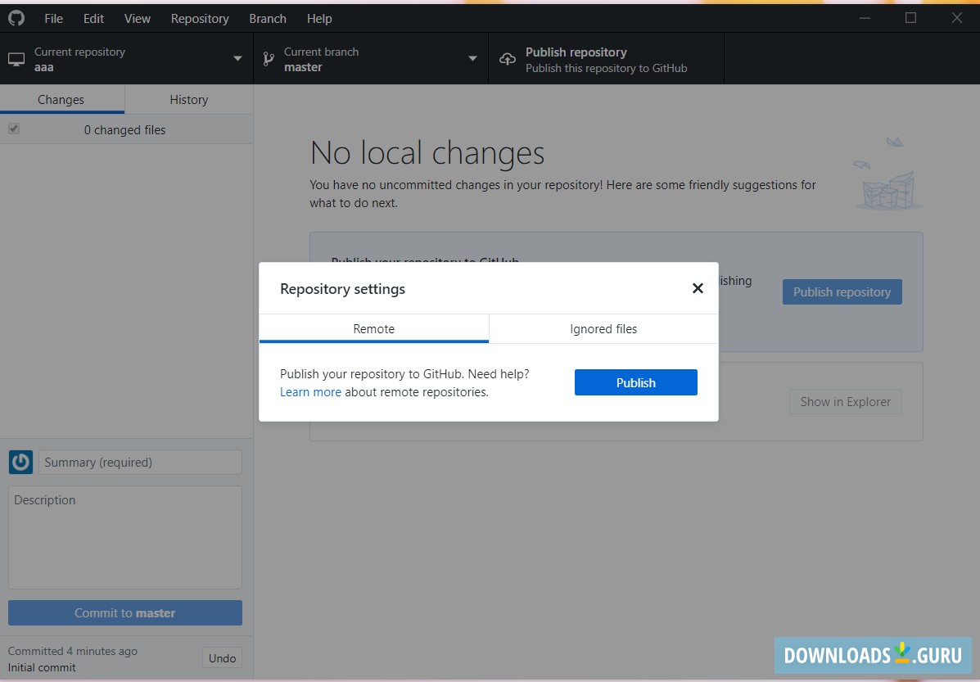The height and width of the screenshot is (682, 980).
Task: Undo the Initial commit
Action: tap(222, 658)
